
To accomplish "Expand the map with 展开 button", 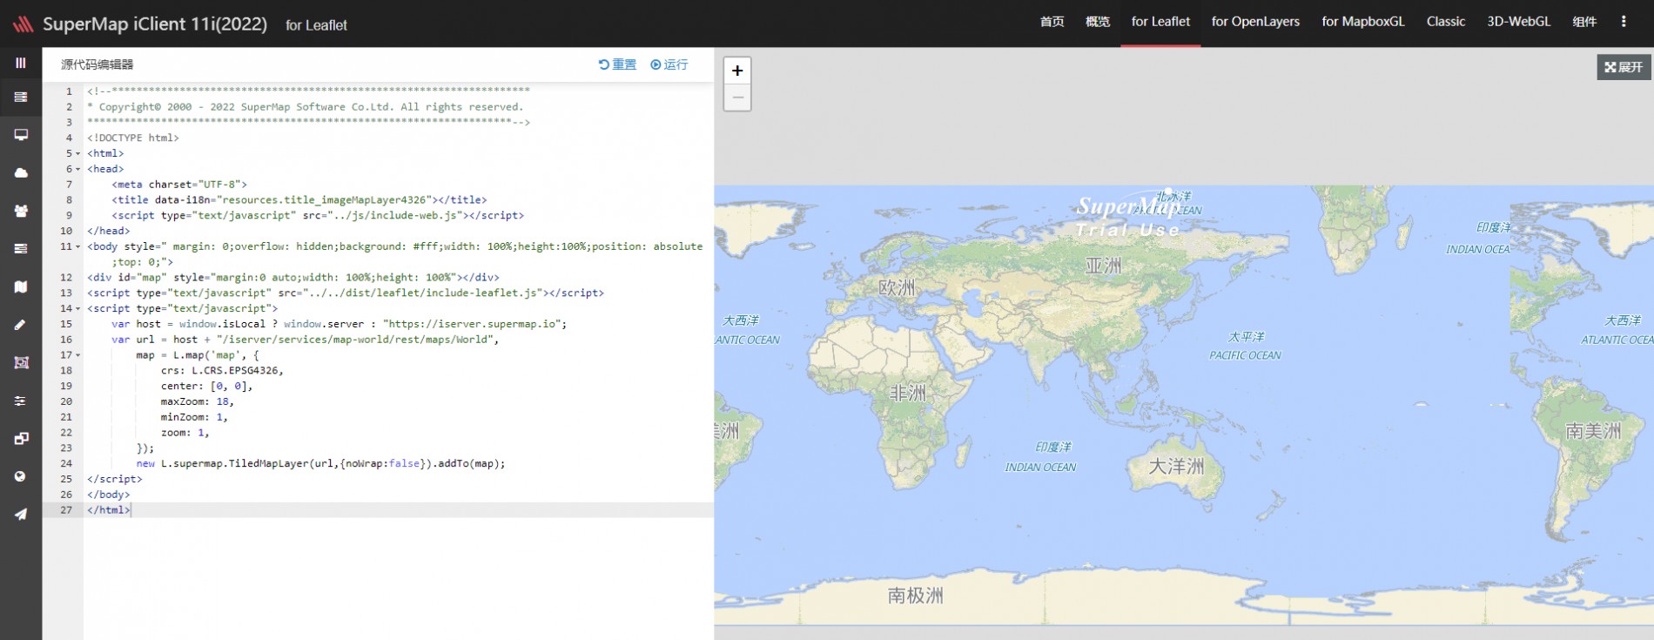I will (1624, 67).
